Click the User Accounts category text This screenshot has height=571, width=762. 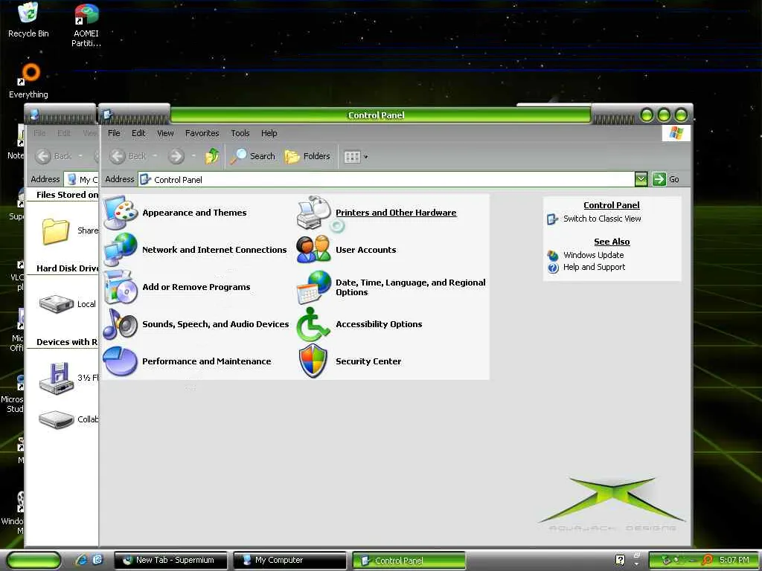(366, 250)
